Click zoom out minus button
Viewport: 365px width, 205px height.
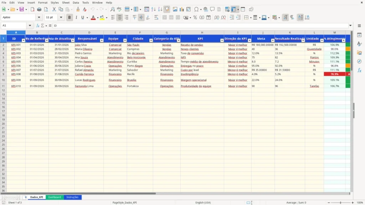(x=329, y=203)
